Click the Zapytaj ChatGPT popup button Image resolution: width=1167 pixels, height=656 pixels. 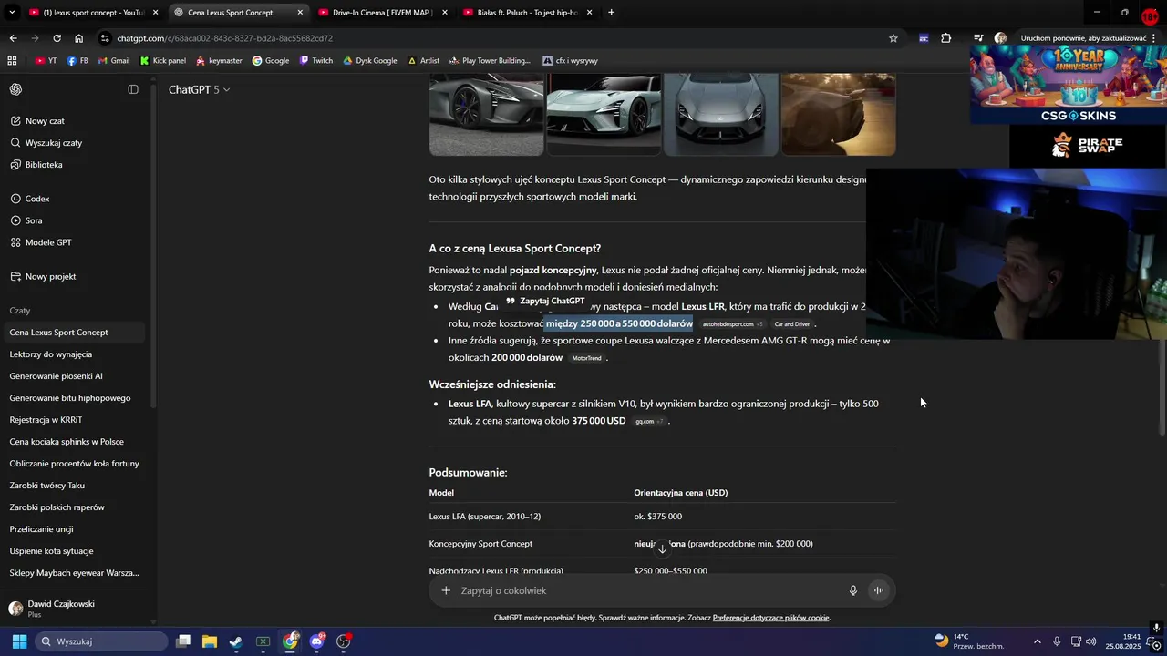(545, 301)
